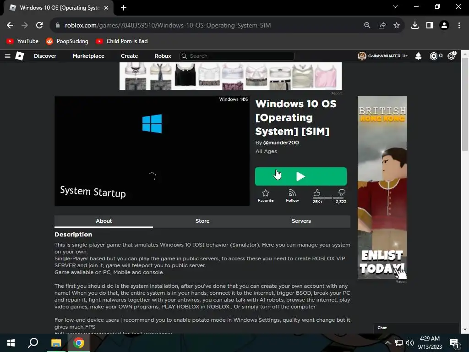Click the browser address bar URL

point(168,26)
